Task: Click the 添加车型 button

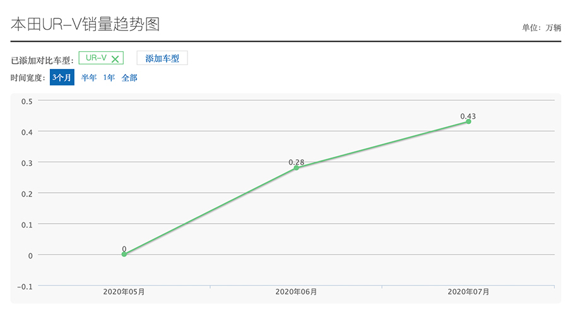Action: tap(162, 58)
